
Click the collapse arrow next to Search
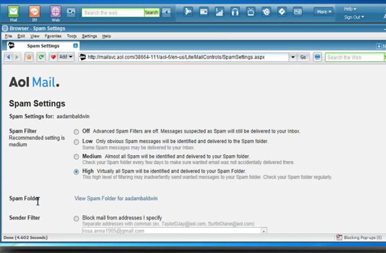tap(167, 12)
